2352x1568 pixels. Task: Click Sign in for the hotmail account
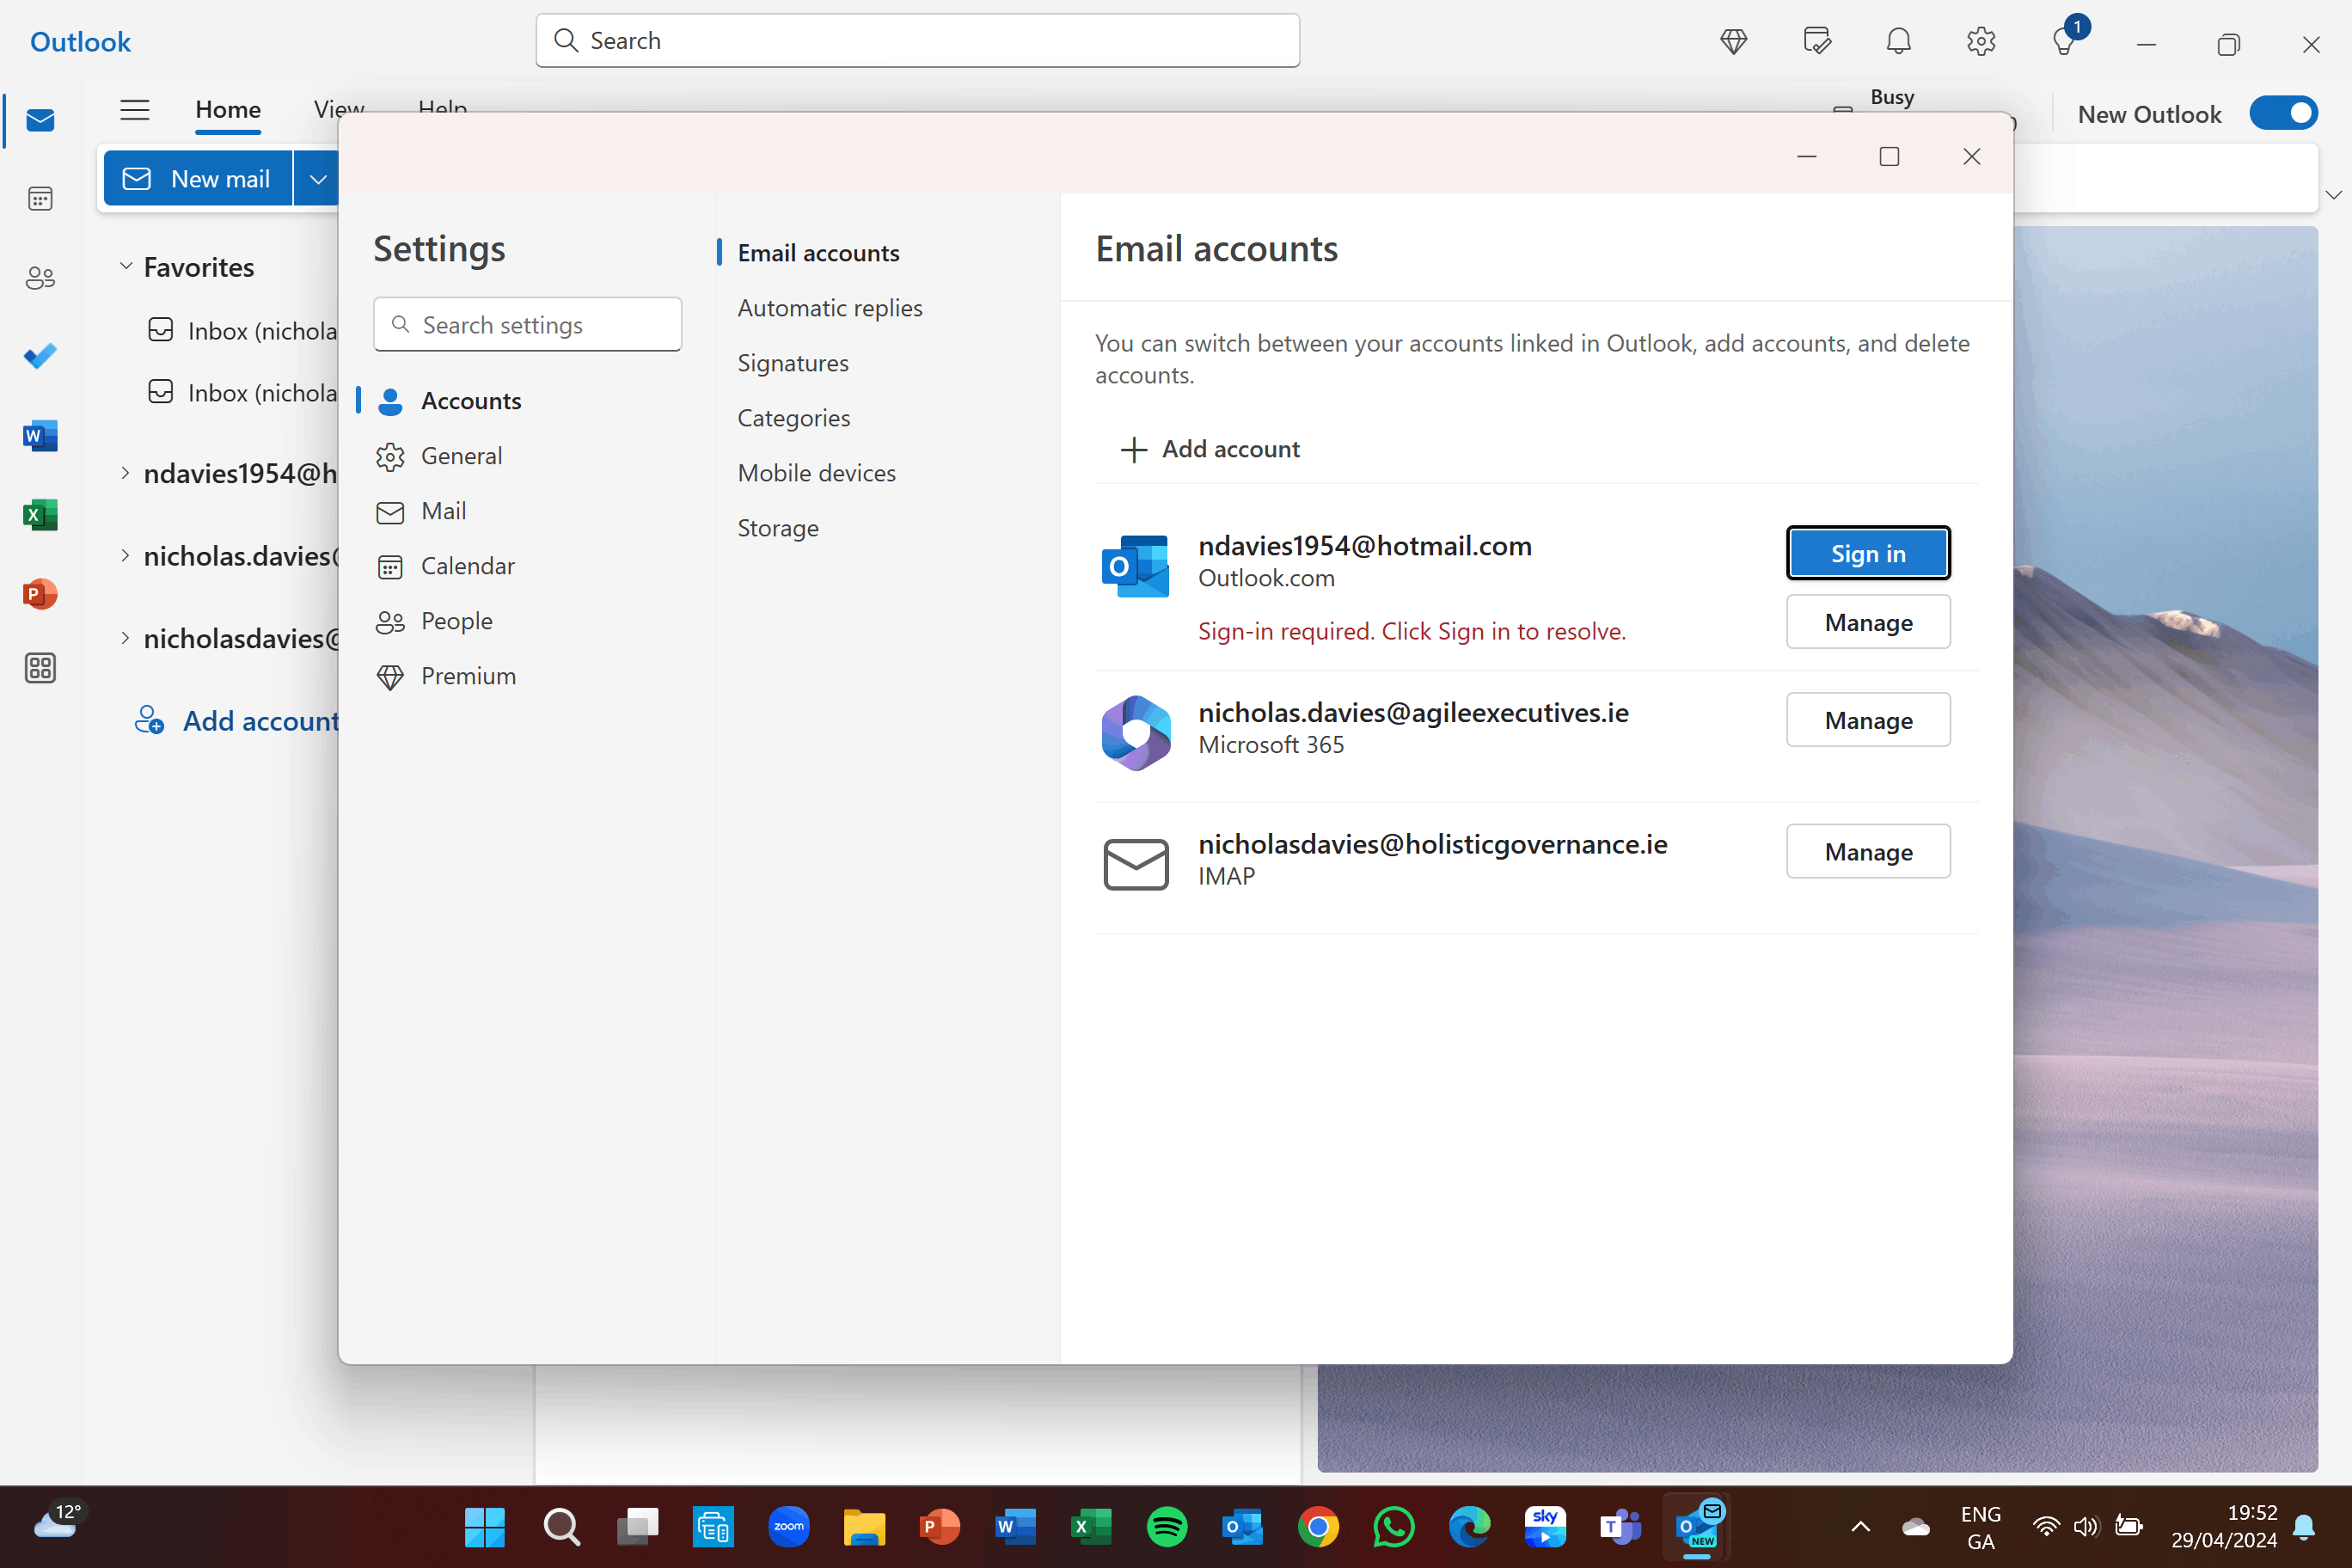(x=1867, y=553)
